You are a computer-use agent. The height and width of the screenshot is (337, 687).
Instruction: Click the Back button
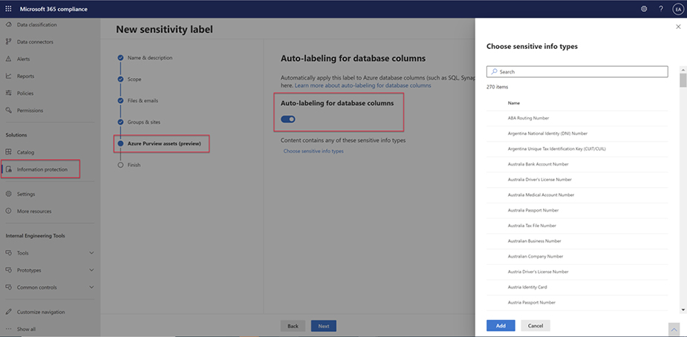coord(293,326)
